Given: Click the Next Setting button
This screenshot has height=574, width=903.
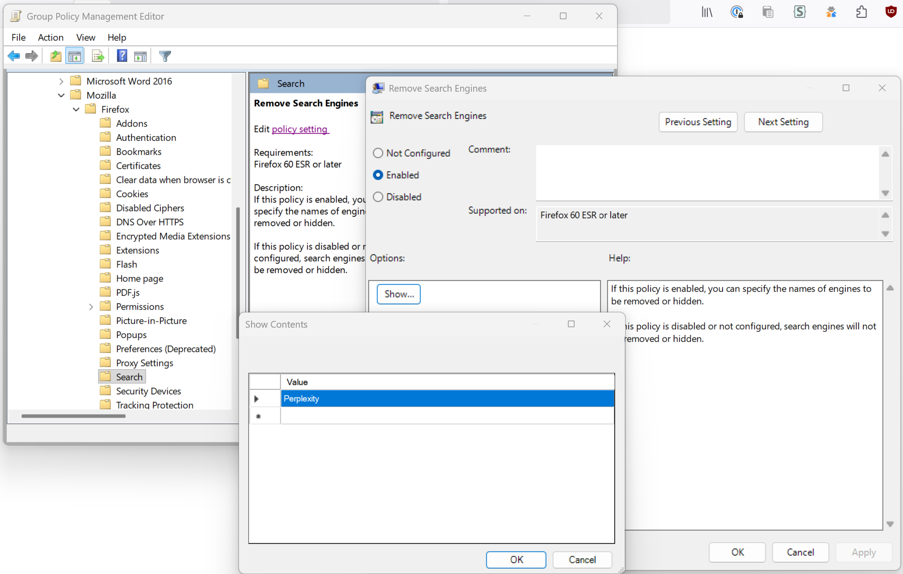Looking at the screenshot, I should coord(783,122).
